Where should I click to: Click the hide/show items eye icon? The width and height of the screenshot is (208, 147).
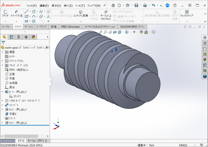click(x=134, y=32)
